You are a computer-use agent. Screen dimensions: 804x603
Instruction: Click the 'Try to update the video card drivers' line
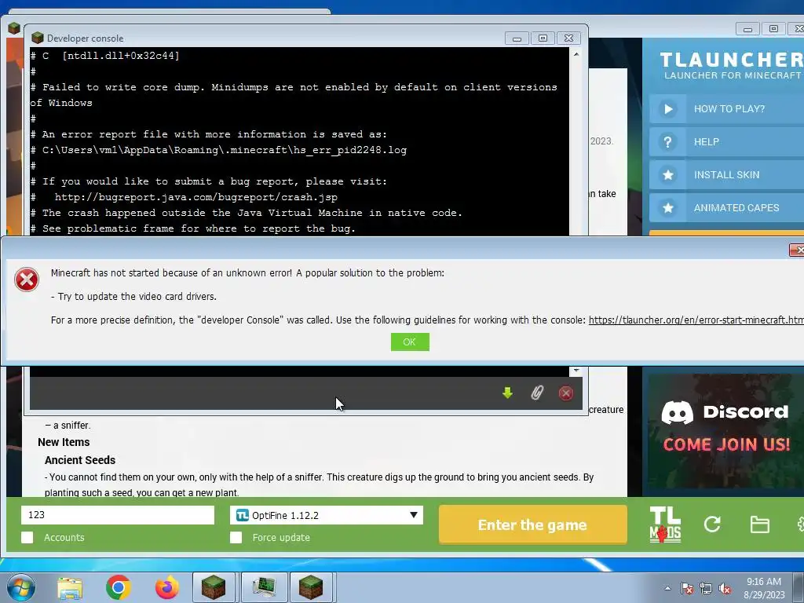pos(133,296)
